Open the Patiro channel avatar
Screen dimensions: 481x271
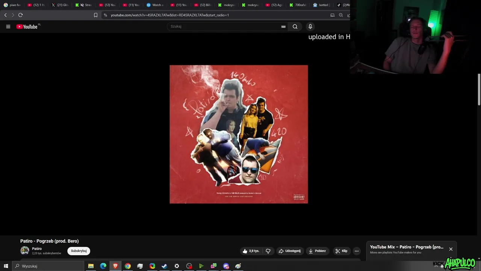tap(25, 251)
